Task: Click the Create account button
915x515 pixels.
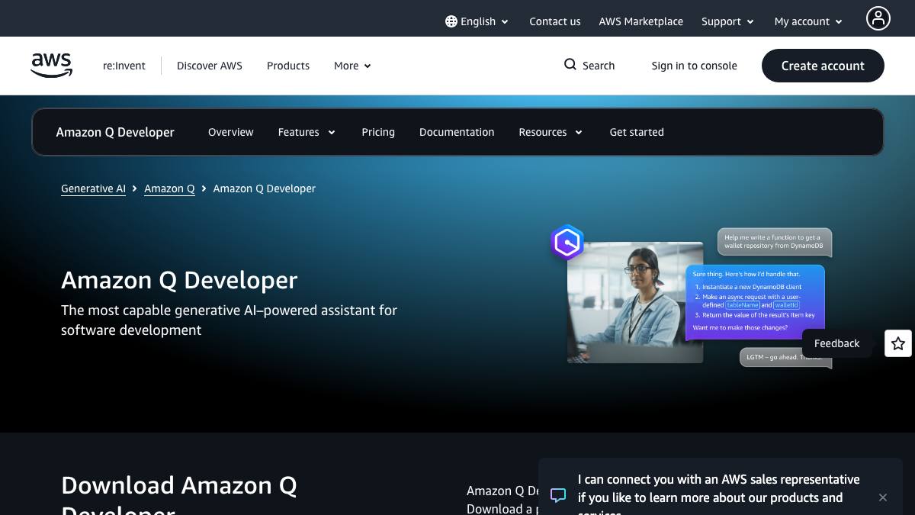Action: click(823, 66)
